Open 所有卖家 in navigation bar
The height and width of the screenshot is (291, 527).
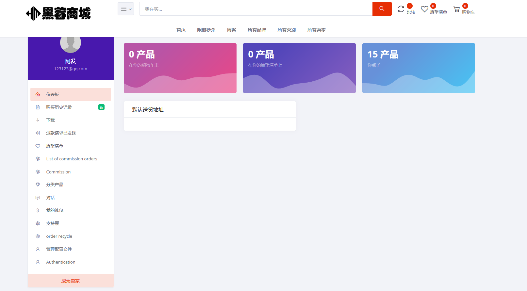tap(317, 30)
